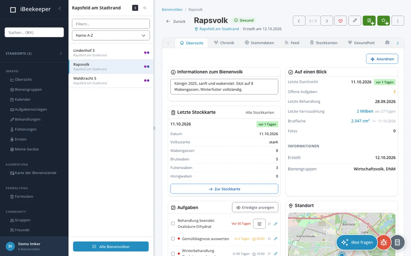
Task: Go to the previous Bienenvolk with left arrow
Action: click(299, 21)
